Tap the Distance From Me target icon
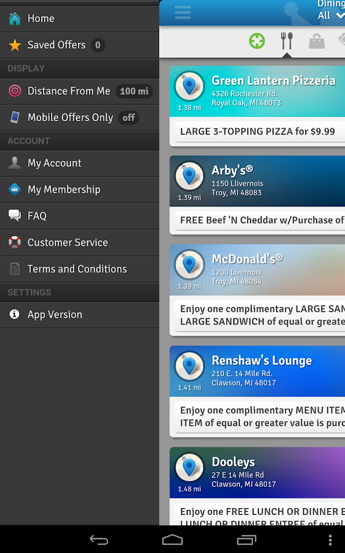Image resolution: width=345 pixels, height=553 pixels. tap(15, 91)
